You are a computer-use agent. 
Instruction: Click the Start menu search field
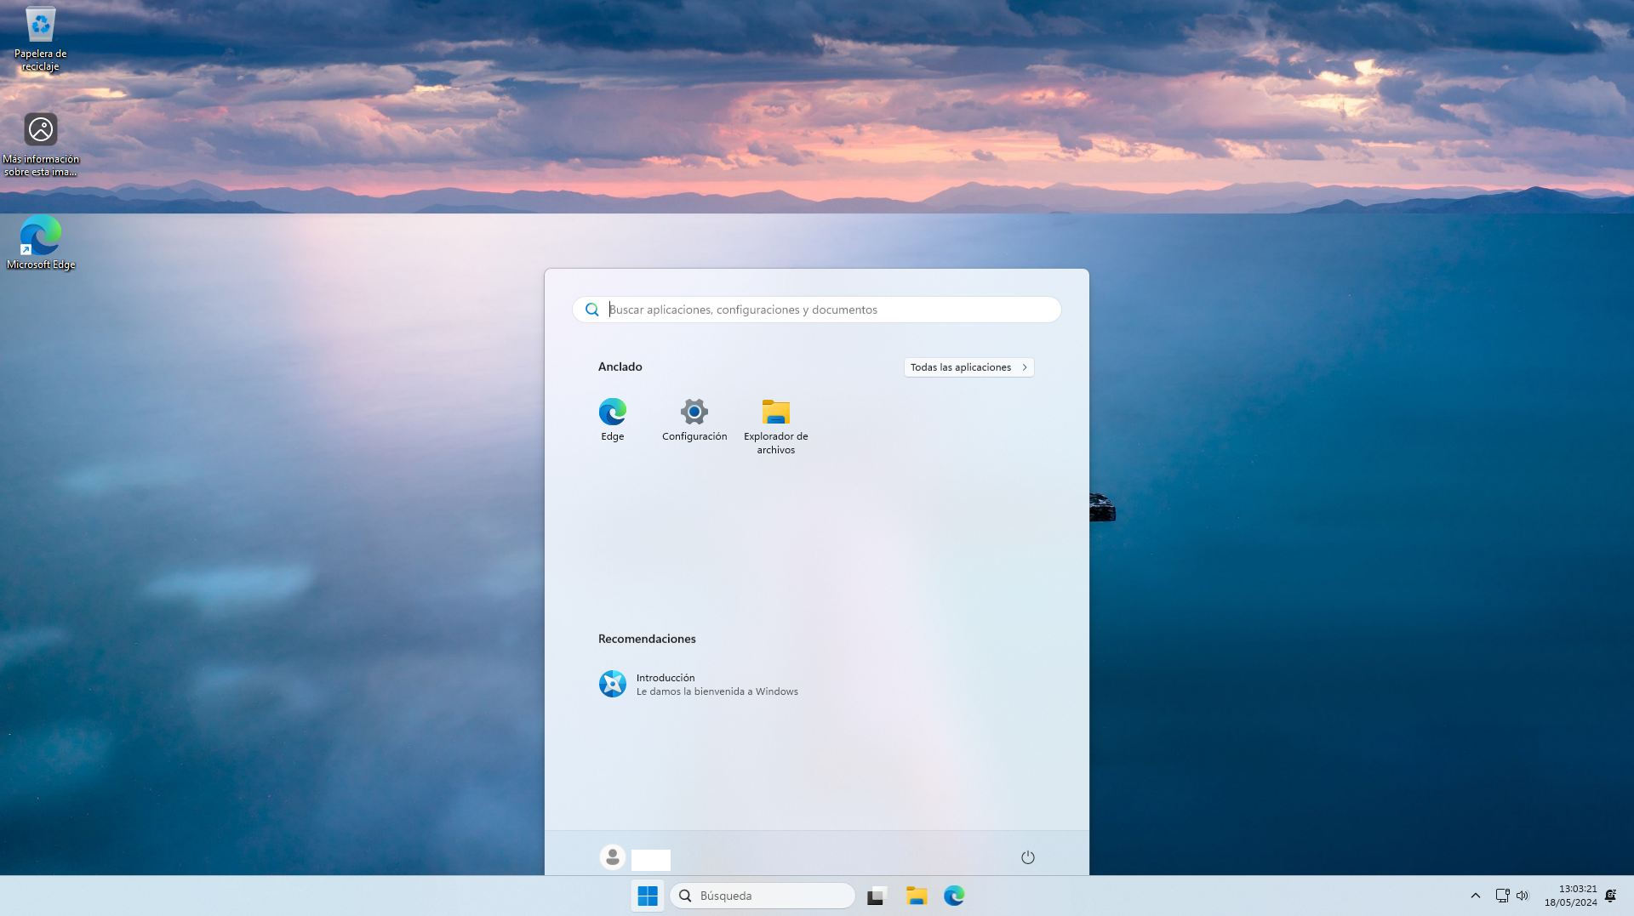815,309
